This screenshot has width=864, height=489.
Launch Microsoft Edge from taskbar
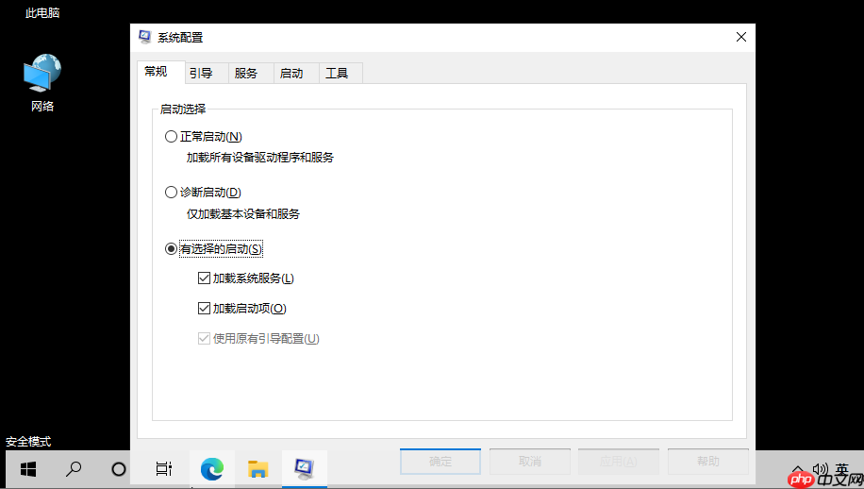coord(211,469)
